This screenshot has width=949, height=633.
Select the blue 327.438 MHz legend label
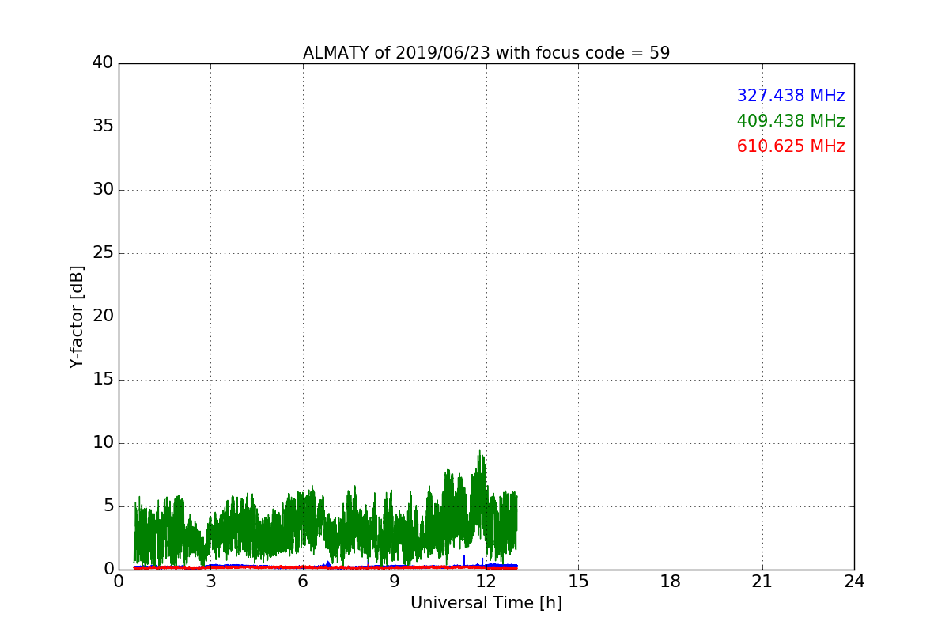coord(791,96)
